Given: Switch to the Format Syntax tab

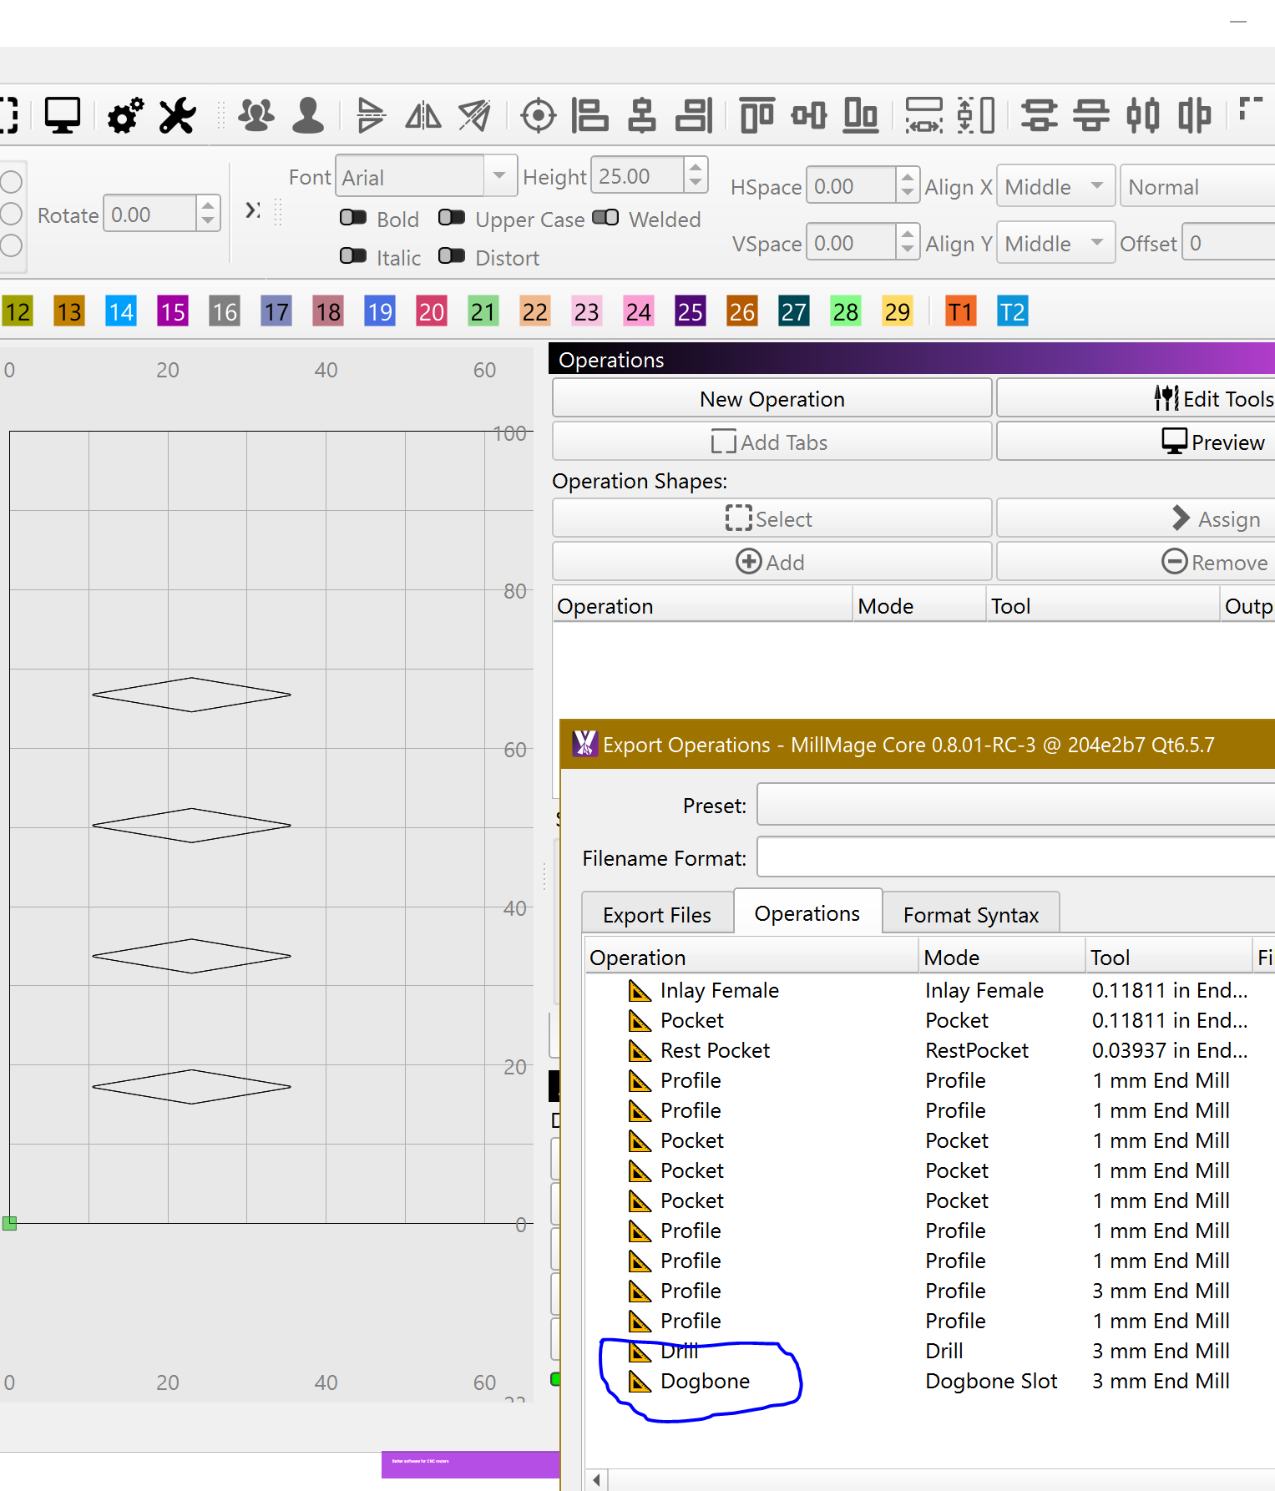Looking at the screenshot, I should point(970,915).
